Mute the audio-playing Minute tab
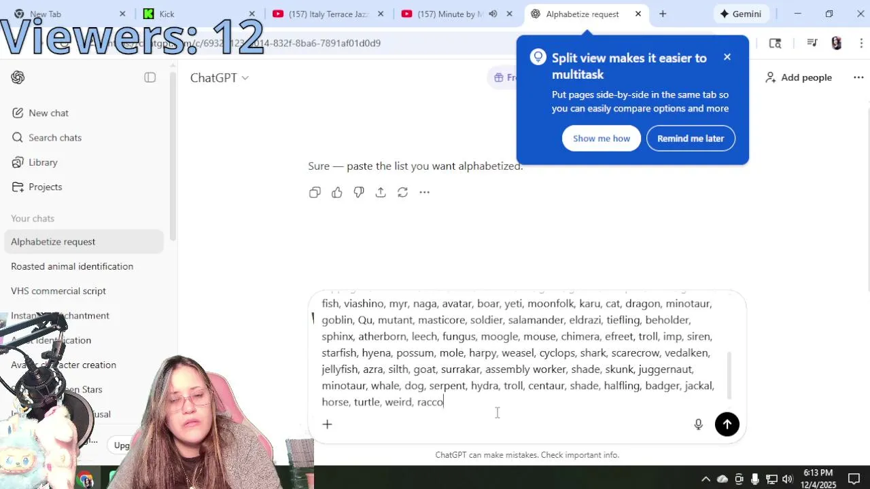 click(x=493, y=14)
